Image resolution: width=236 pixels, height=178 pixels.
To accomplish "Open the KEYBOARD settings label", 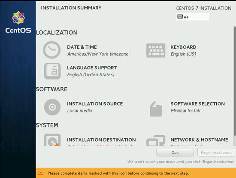I will (183, 47).
